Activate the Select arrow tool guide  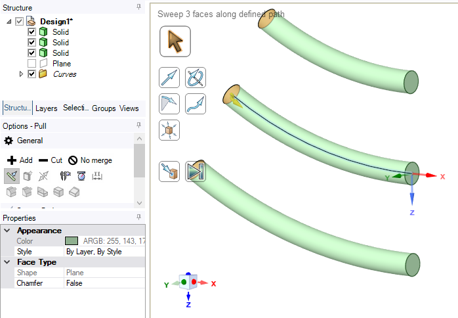click(175, 41)
